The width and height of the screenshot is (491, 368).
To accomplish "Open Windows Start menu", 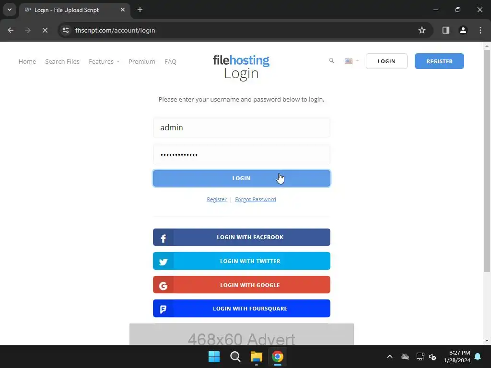I will coord(214,356).
